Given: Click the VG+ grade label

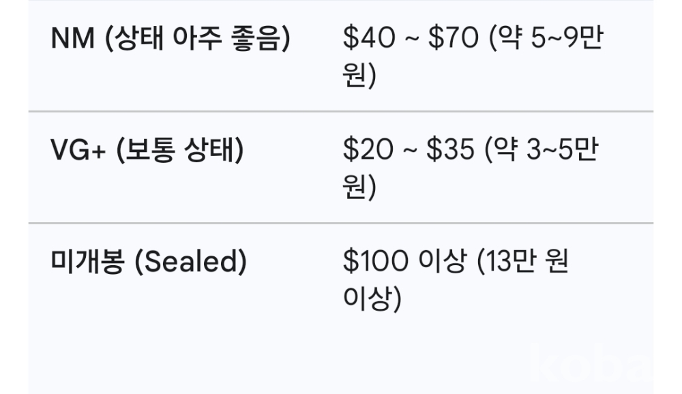Looking at the screenshot, I should click(78, 151).
